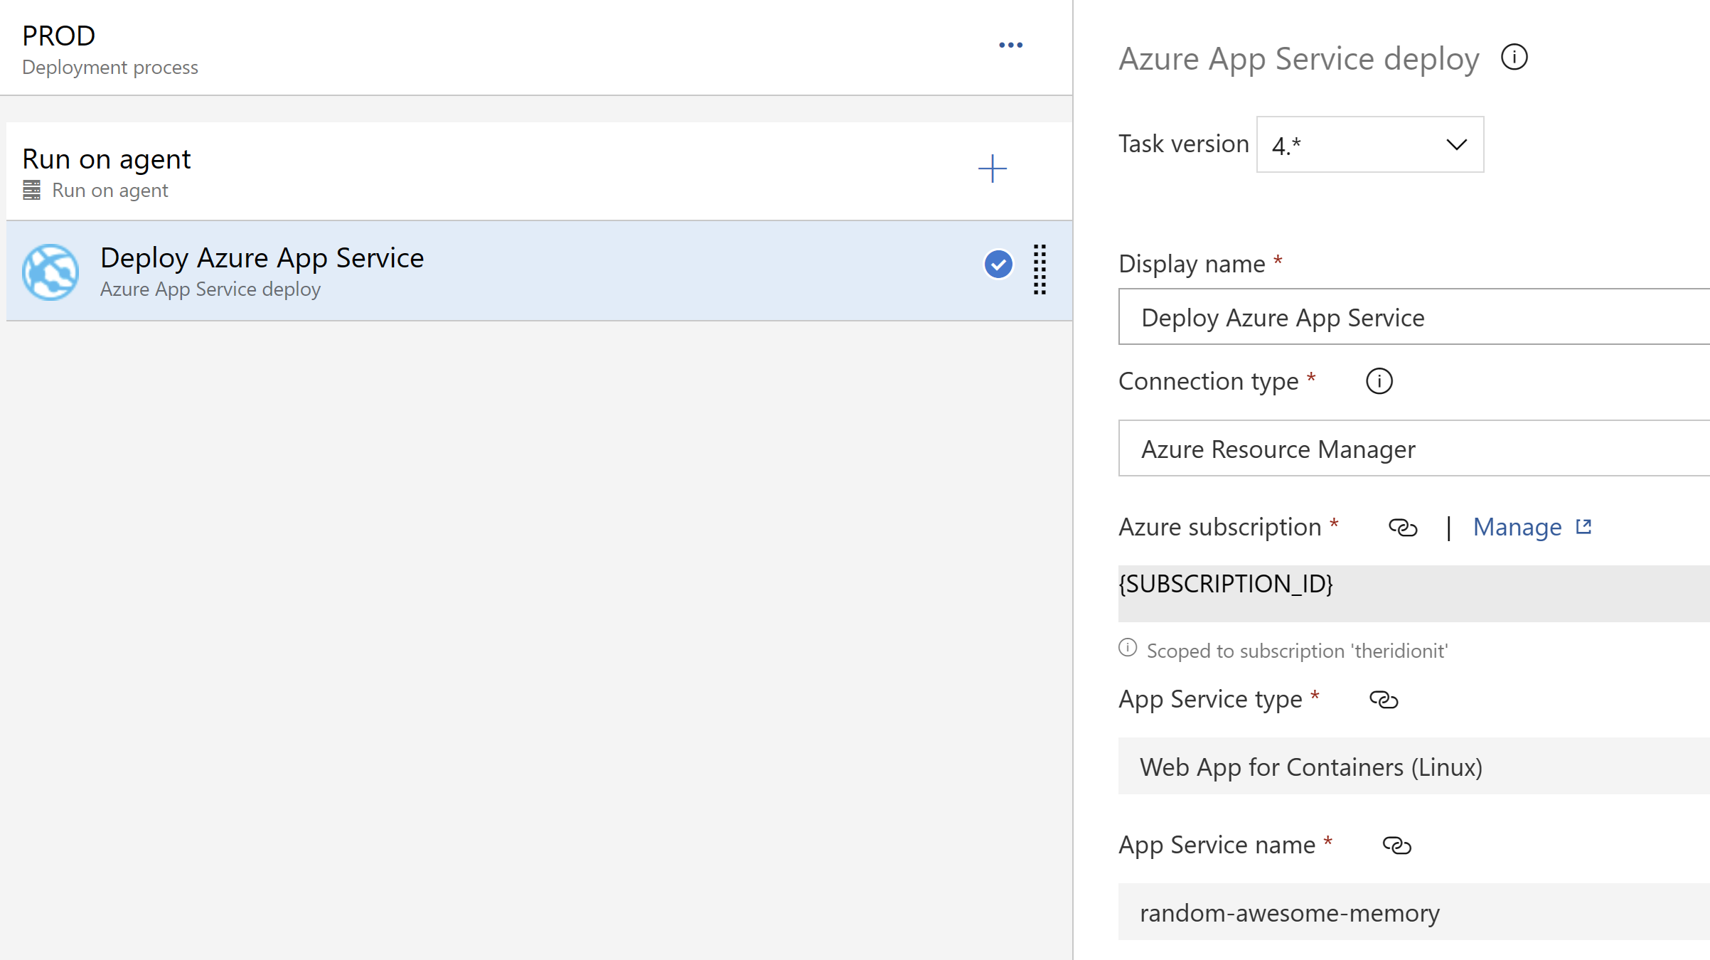The width and height of the screenshot is (1710, 960).
Task: Click the 'Azure subscription' label
Action: pyautogui.click(x=1219, y=527)
